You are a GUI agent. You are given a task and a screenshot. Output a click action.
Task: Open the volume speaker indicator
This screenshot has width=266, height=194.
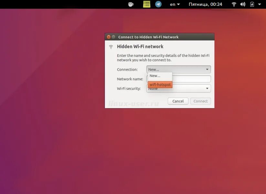pos(243,4)
